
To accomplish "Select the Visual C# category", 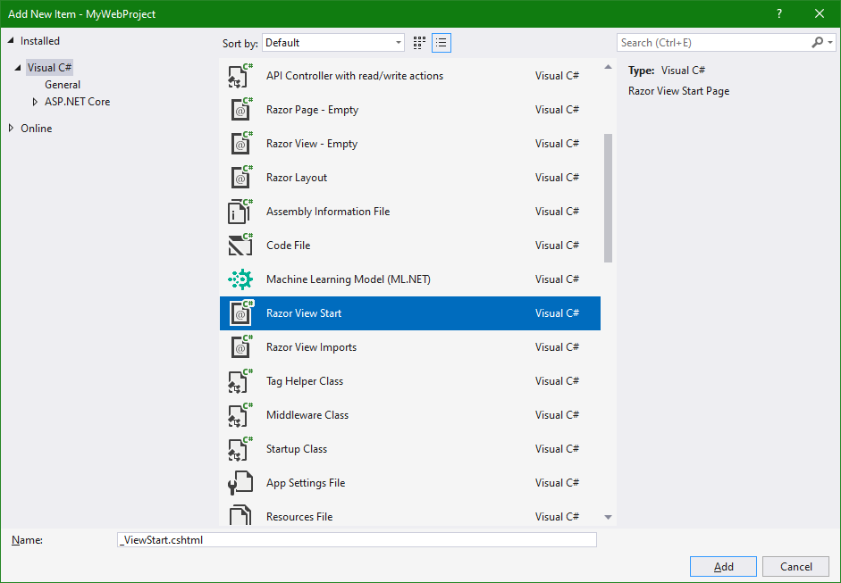I will (49, 68).
